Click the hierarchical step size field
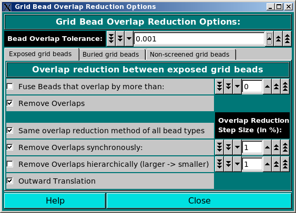The image size is (296, 213). click(252, 164)
